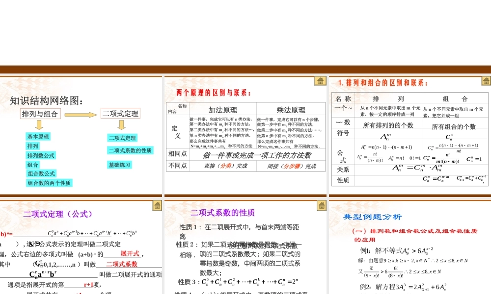Click the 间接（分步骤）完成 cell

tap(292, 166)
